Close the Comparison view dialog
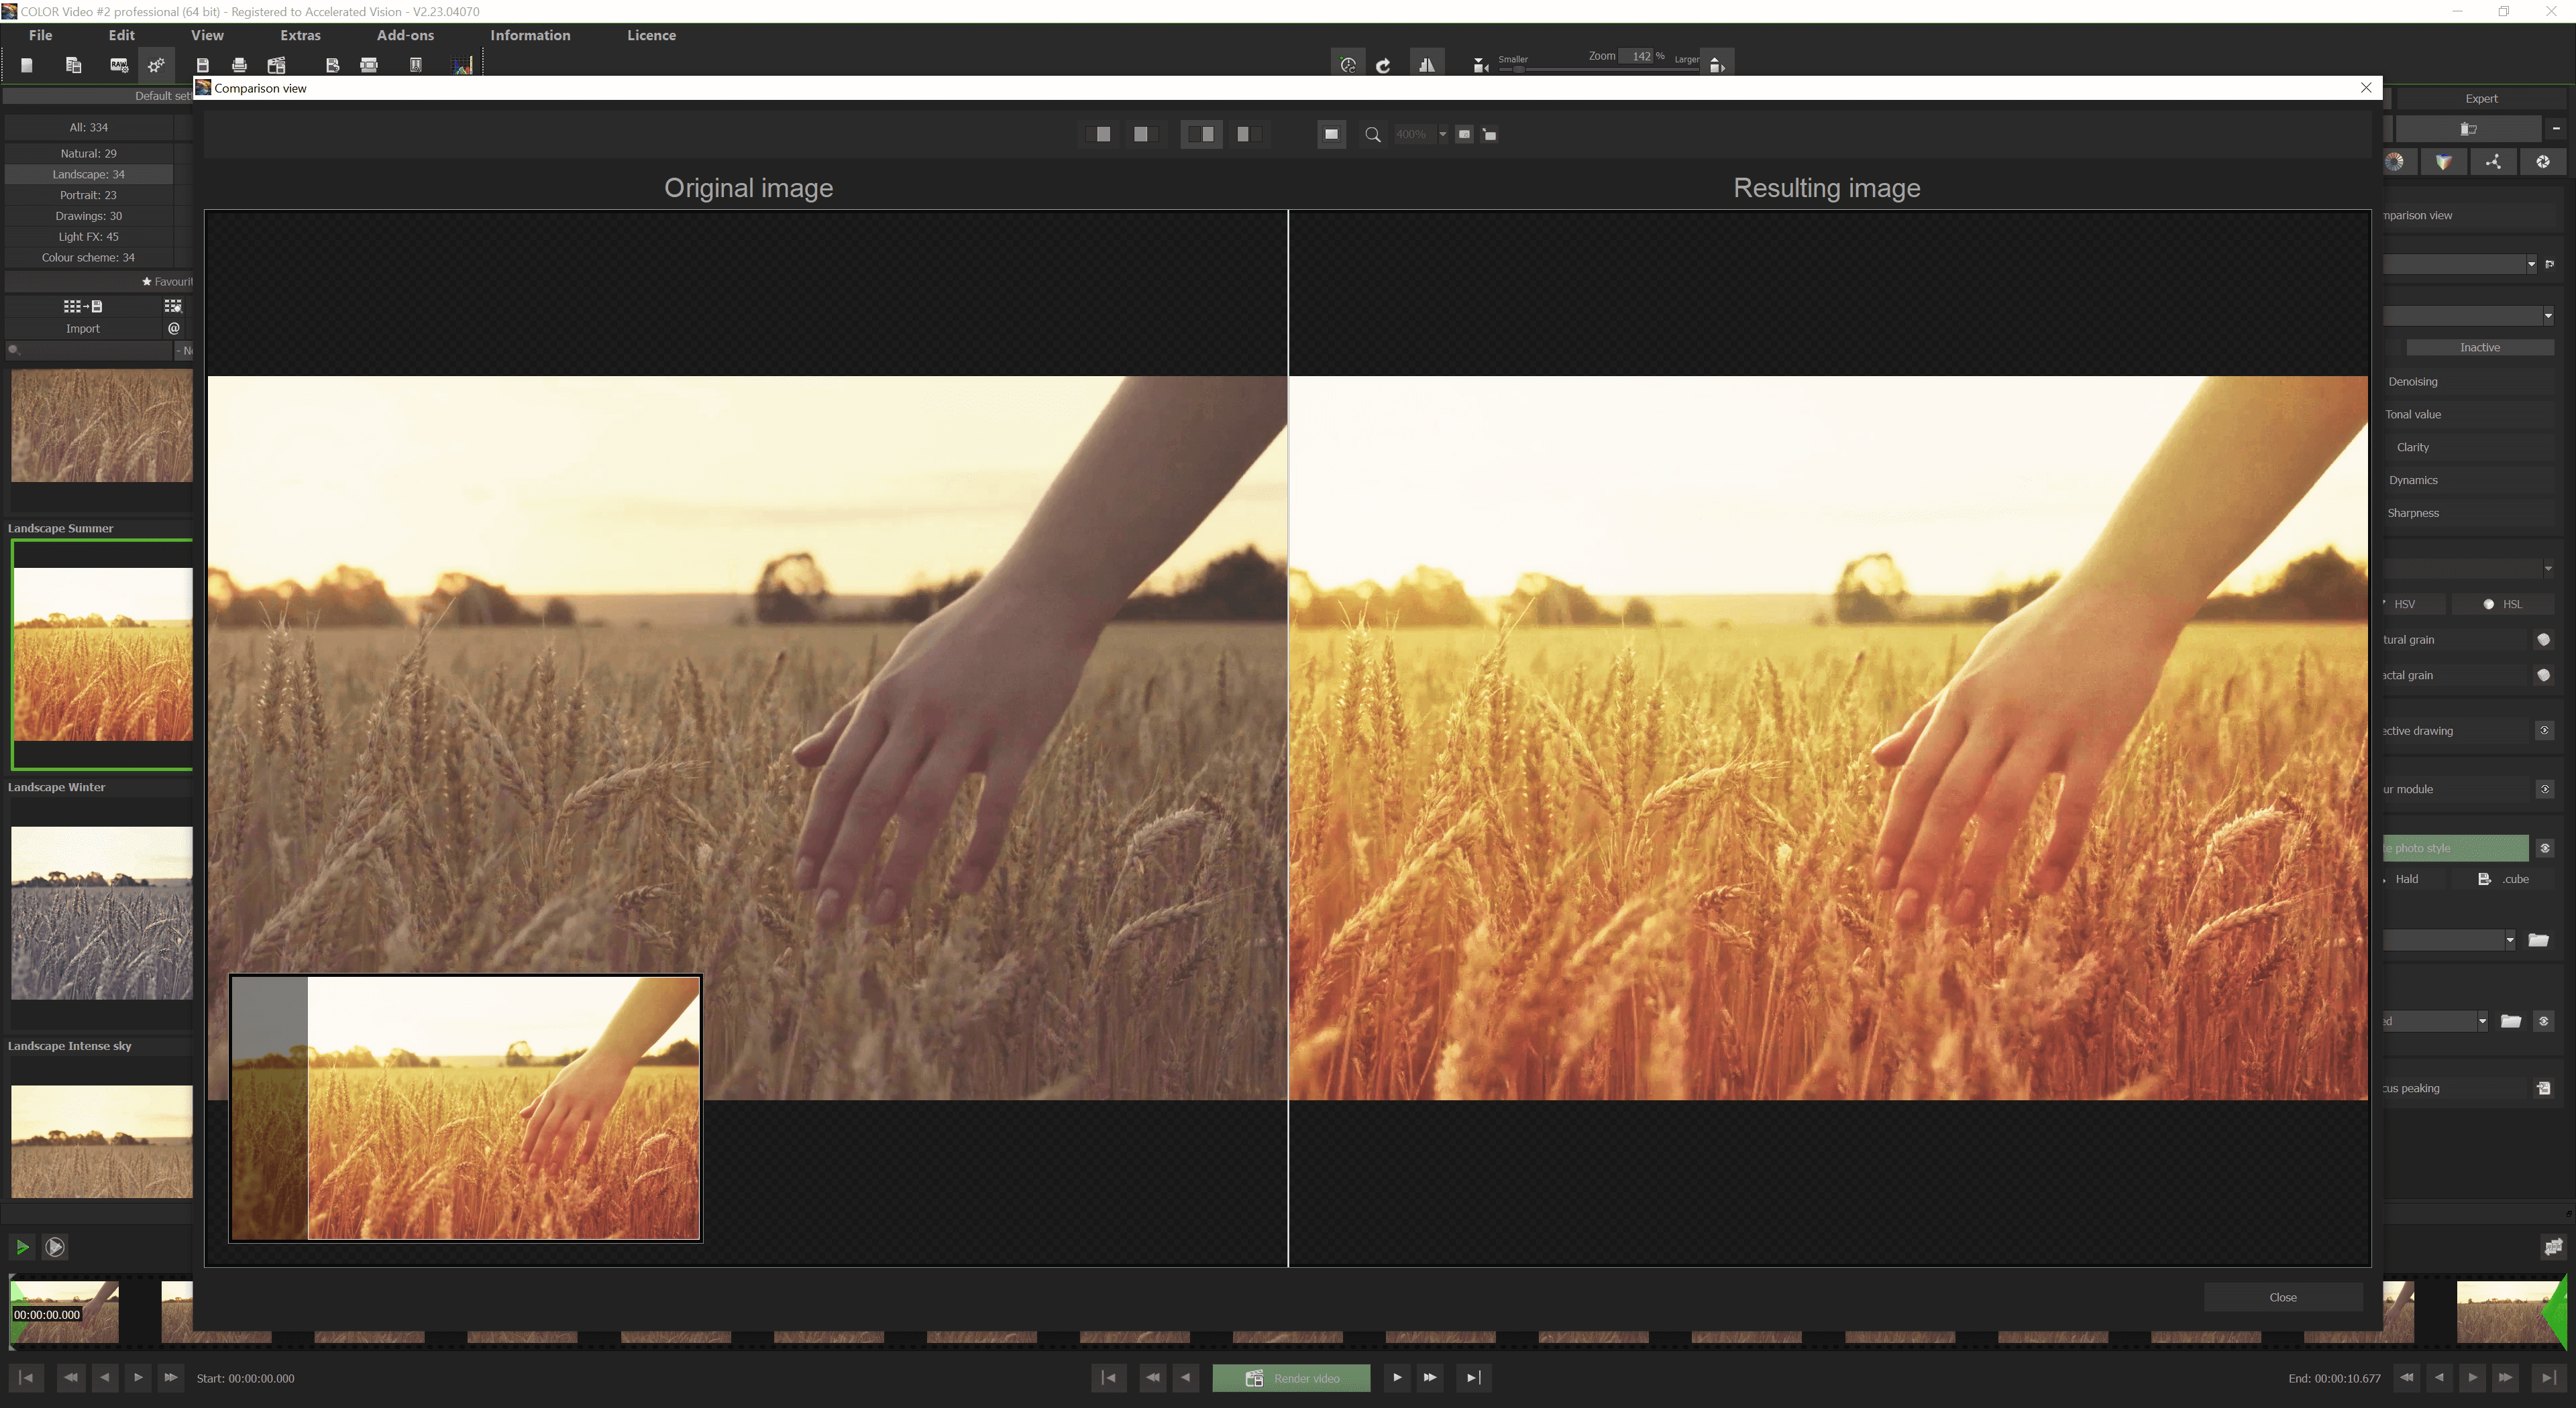2576x1408 pixels. (2366, 87)
